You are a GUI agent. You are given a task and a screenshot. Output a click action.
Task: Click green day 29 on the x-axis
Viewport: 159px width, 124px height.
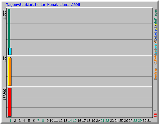(x=140, y=121)
